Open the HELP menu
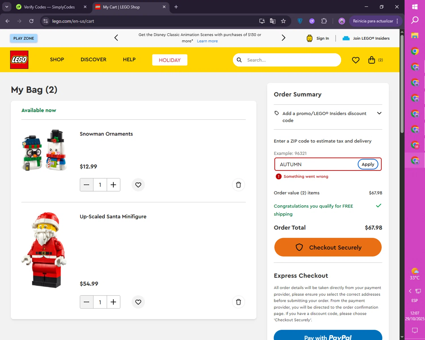 (129, 59)
